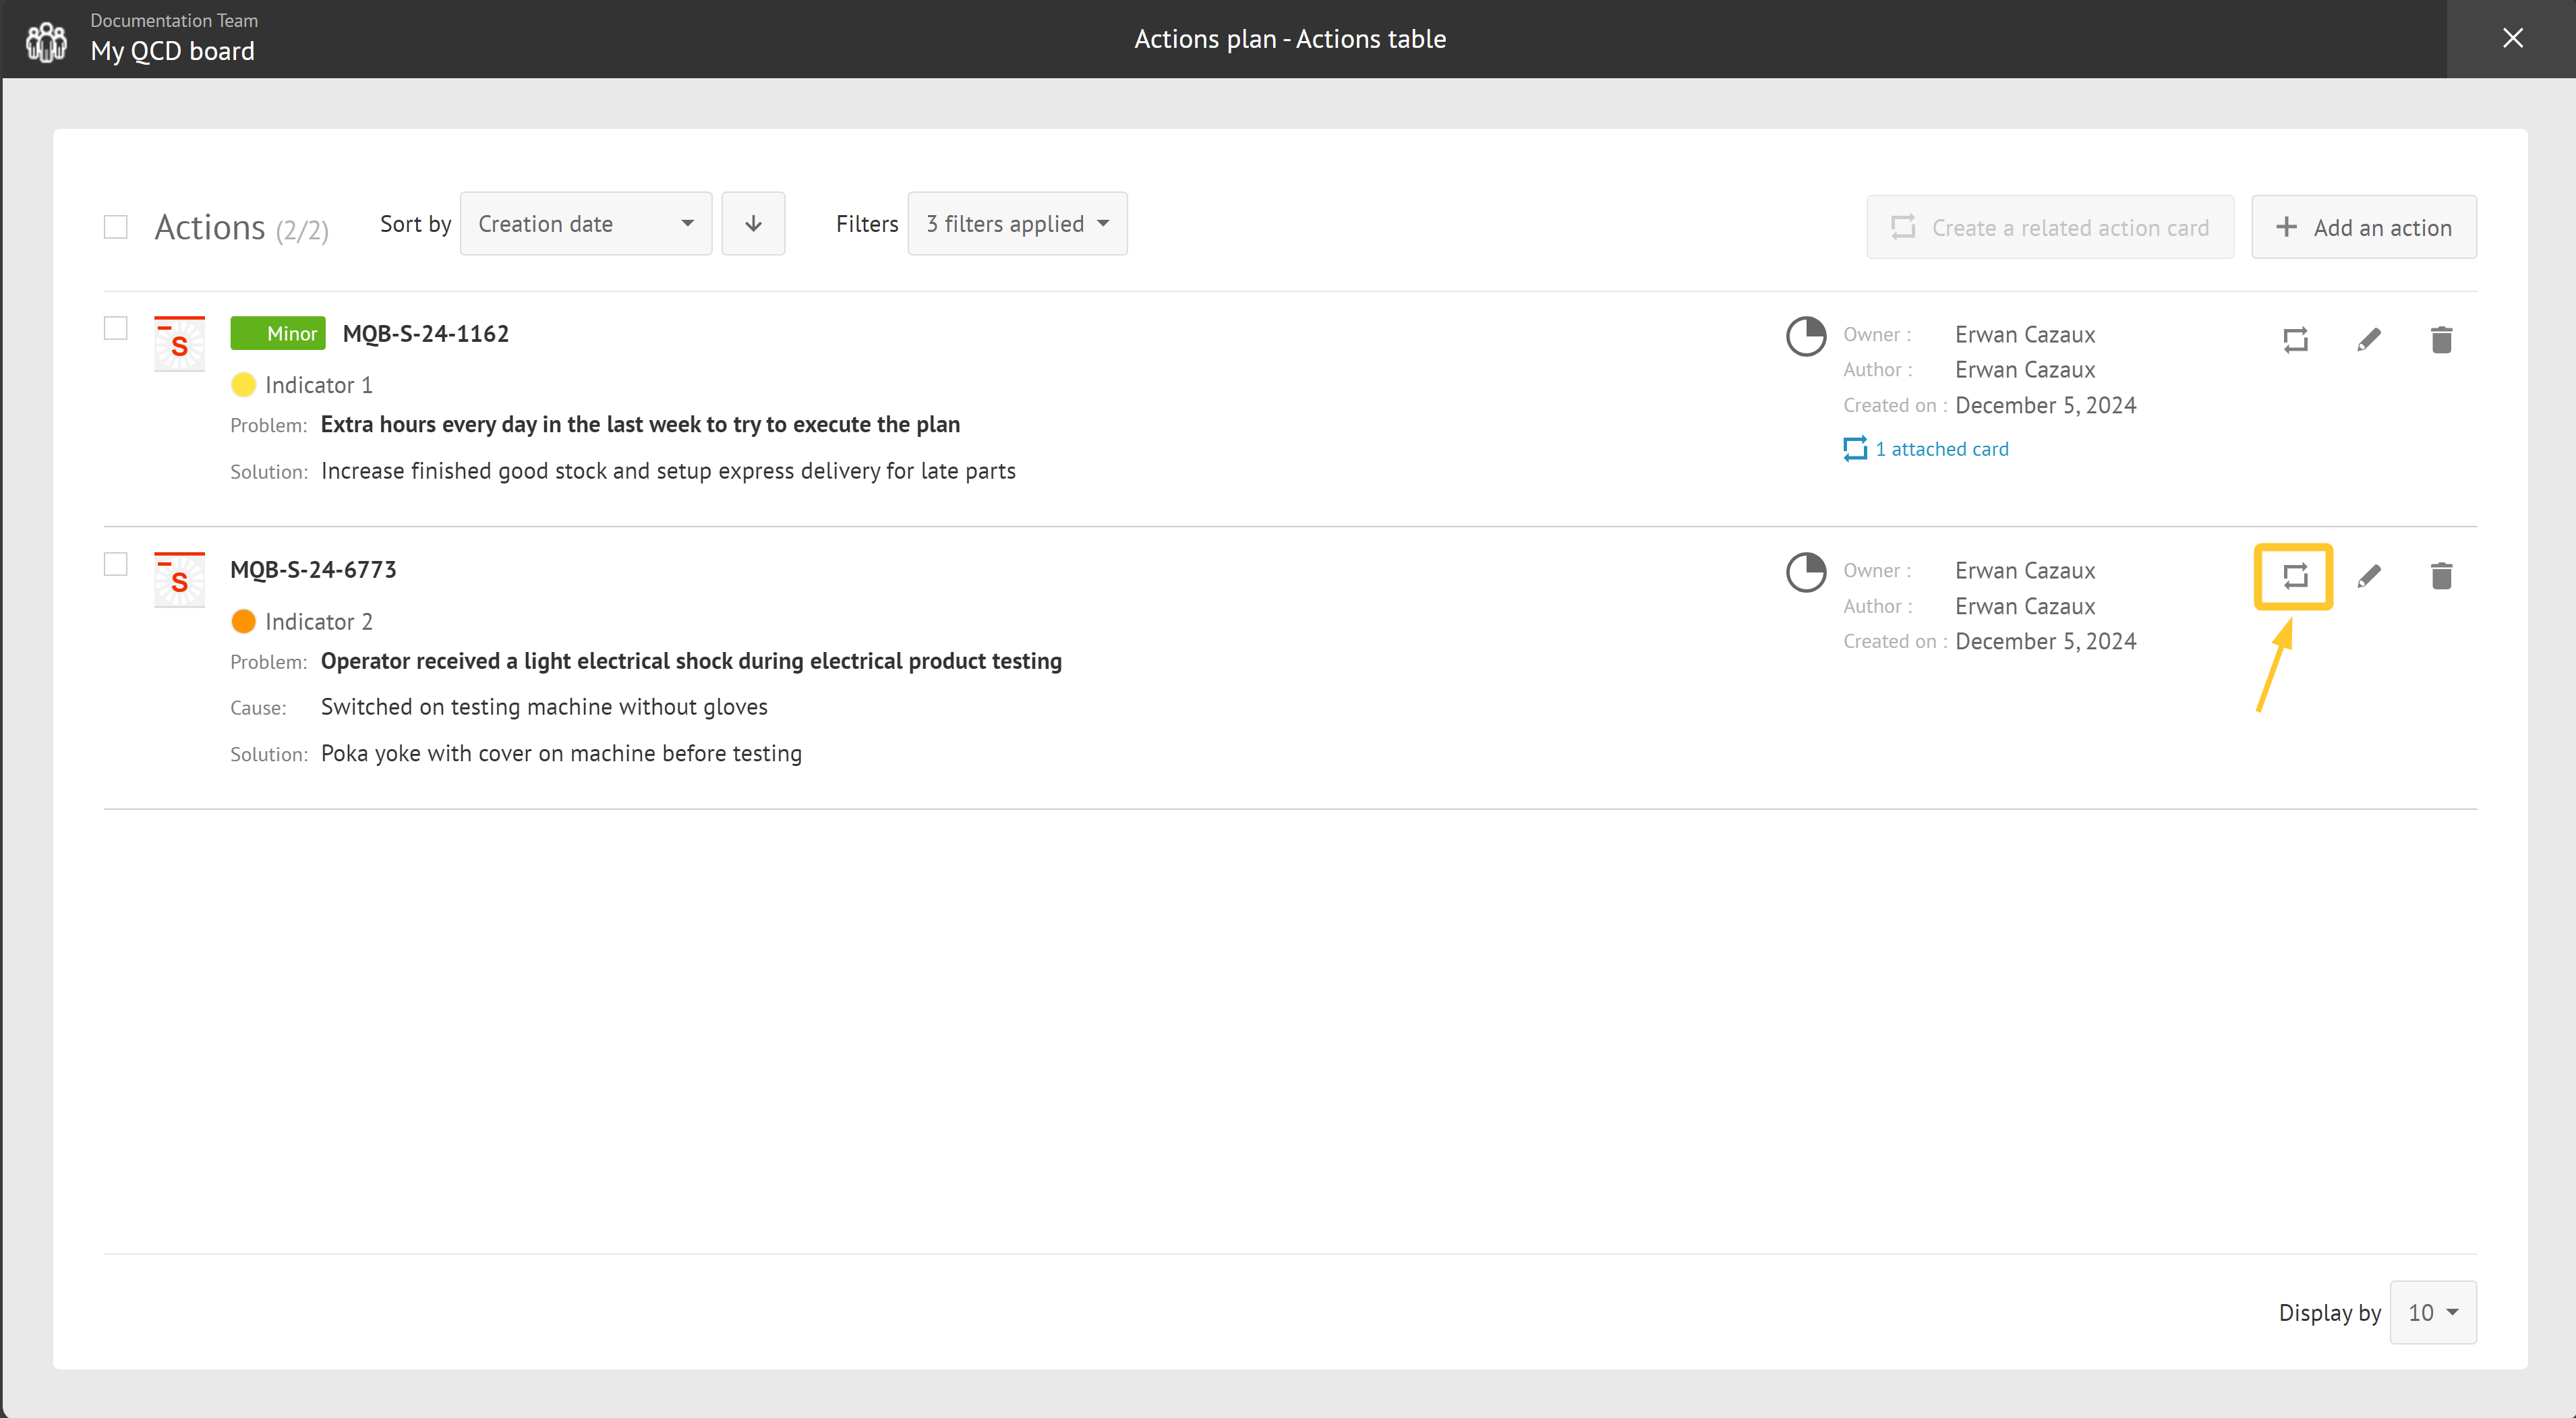
Task: Click Add an action button
Action: 2364,227
